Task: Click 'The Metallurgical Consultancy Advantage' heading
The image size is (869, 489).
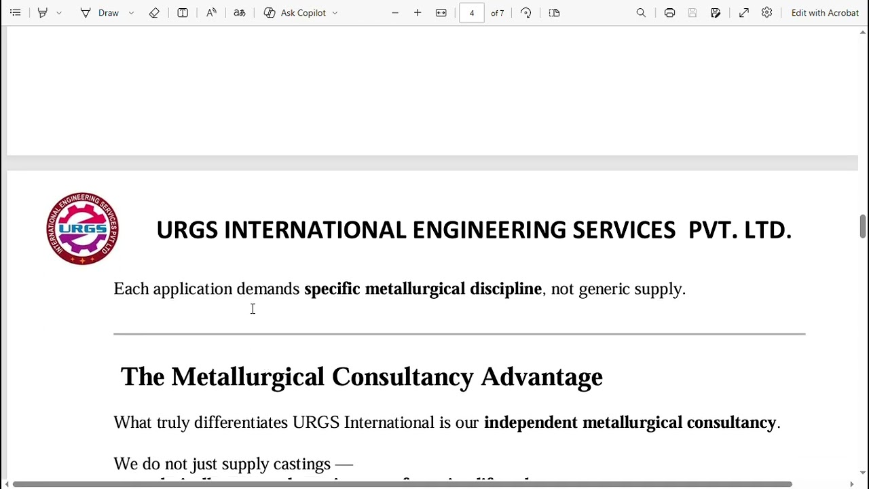Action: [361, 377]
